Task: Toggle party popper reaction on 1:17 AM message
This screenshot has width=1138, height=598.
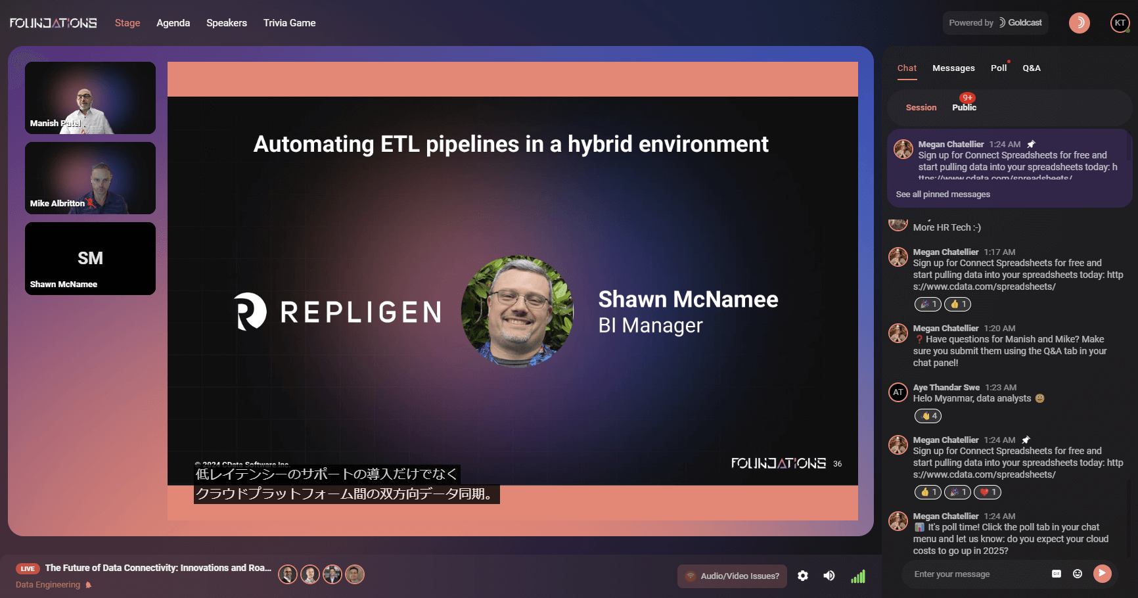Action: (928, 304)
